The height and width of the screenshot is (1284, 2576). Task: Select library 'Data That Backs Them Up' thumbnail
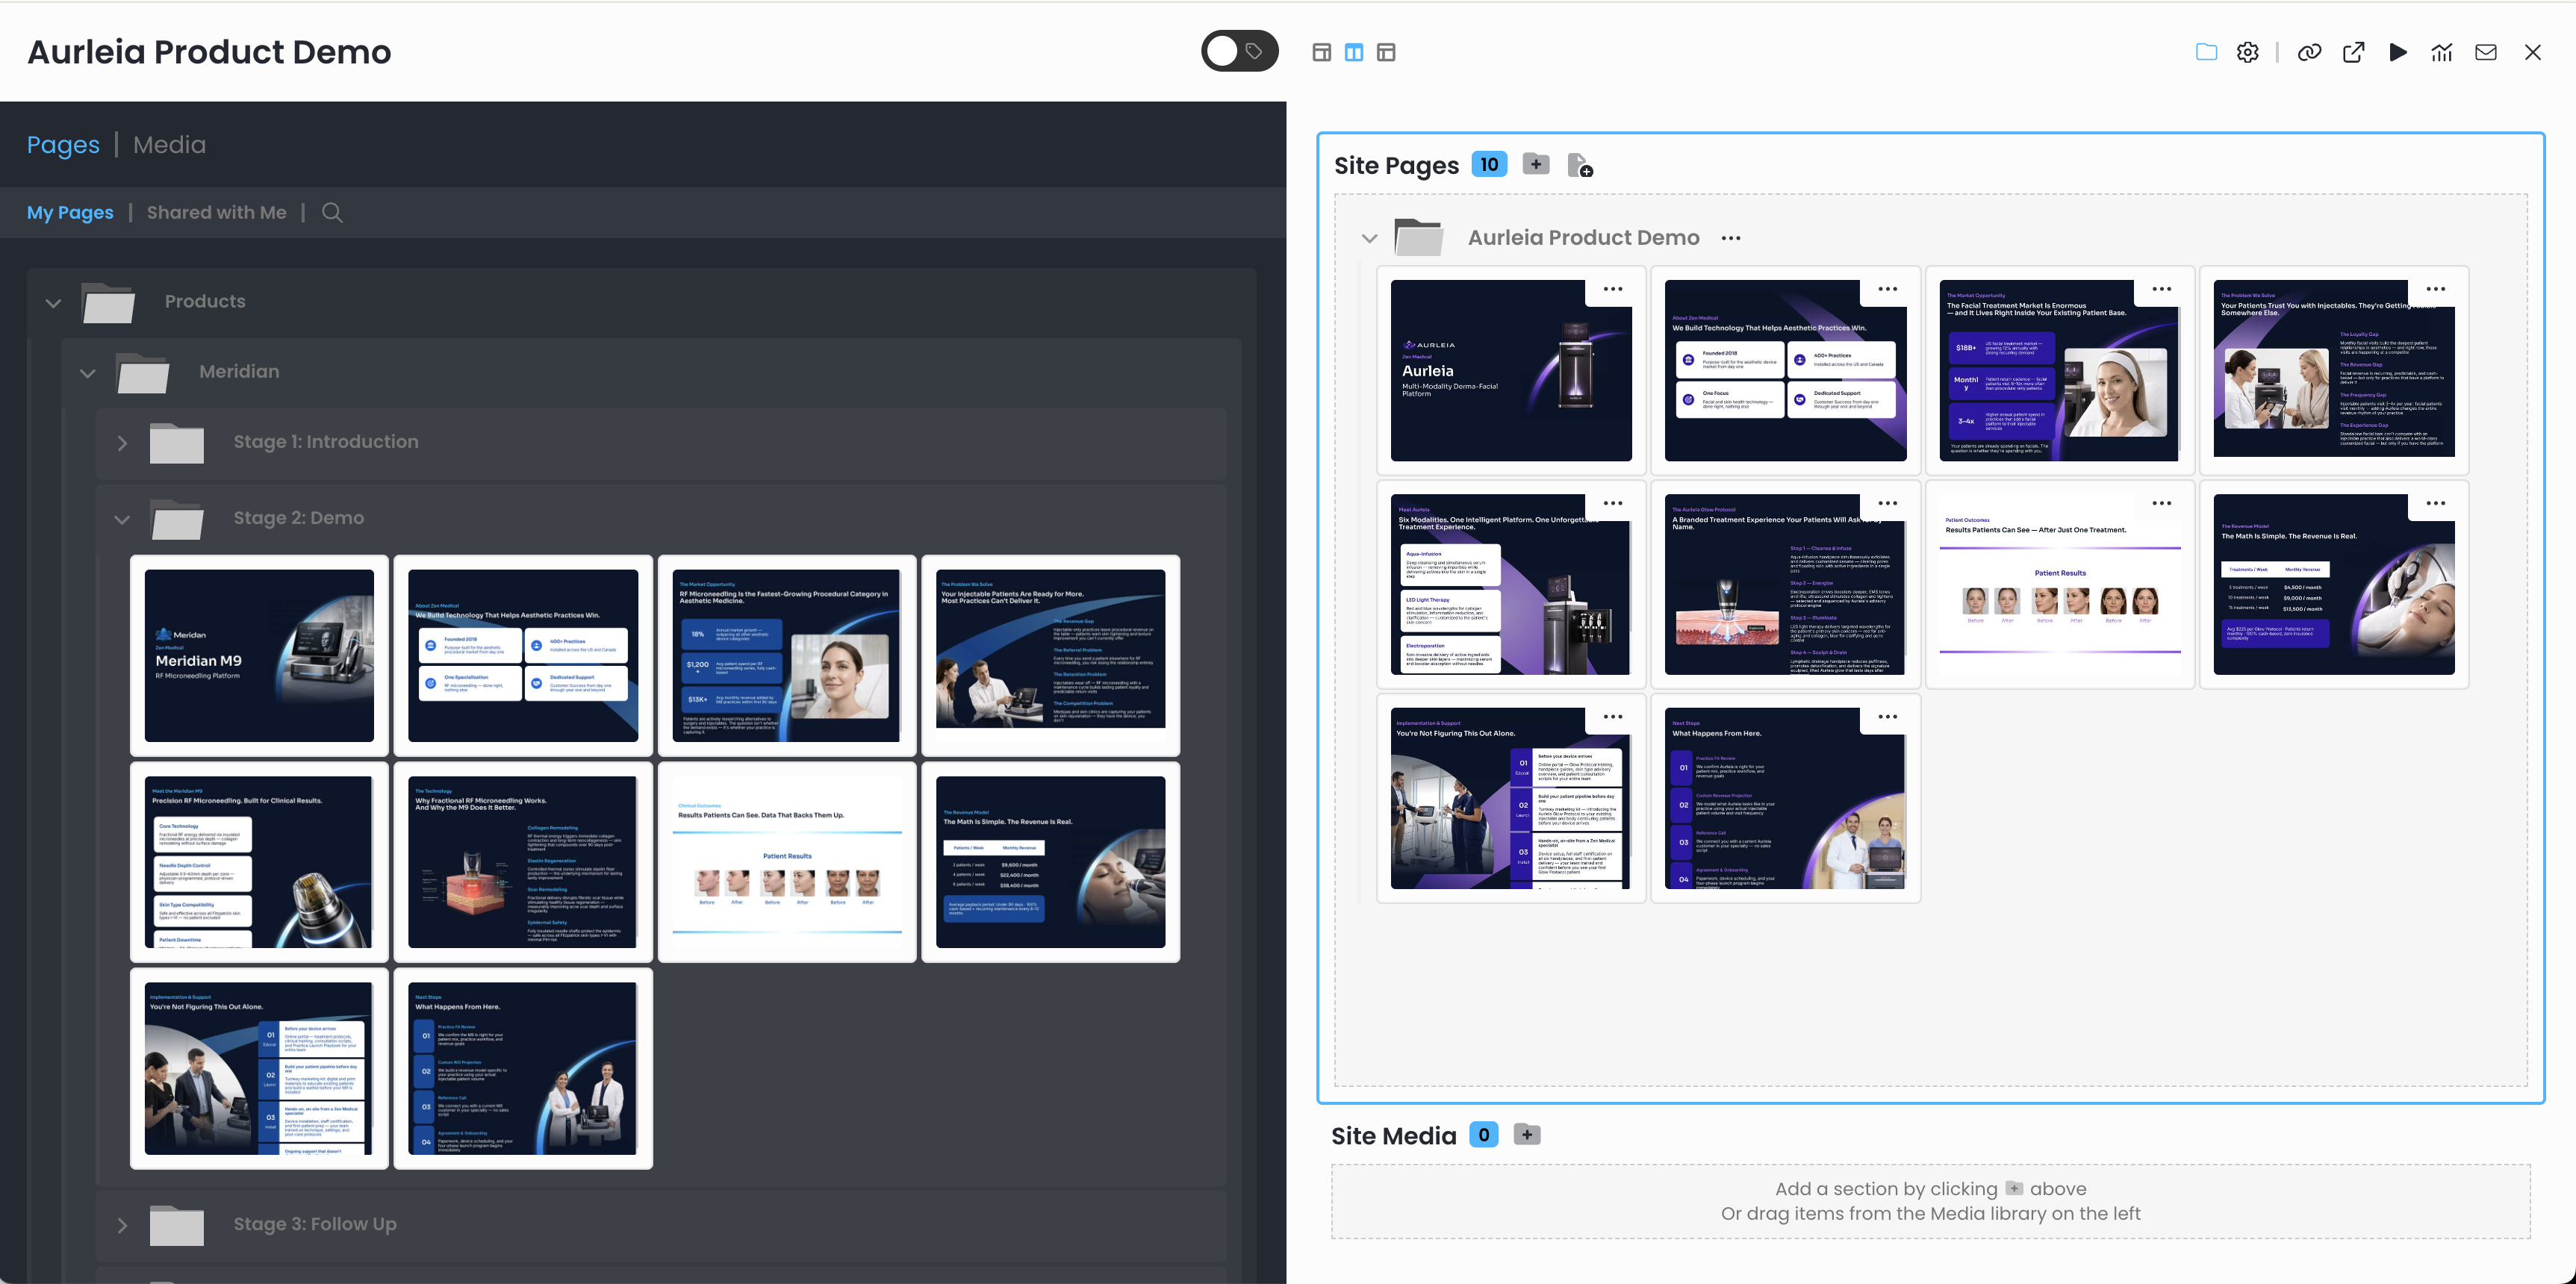coord(787,862)
